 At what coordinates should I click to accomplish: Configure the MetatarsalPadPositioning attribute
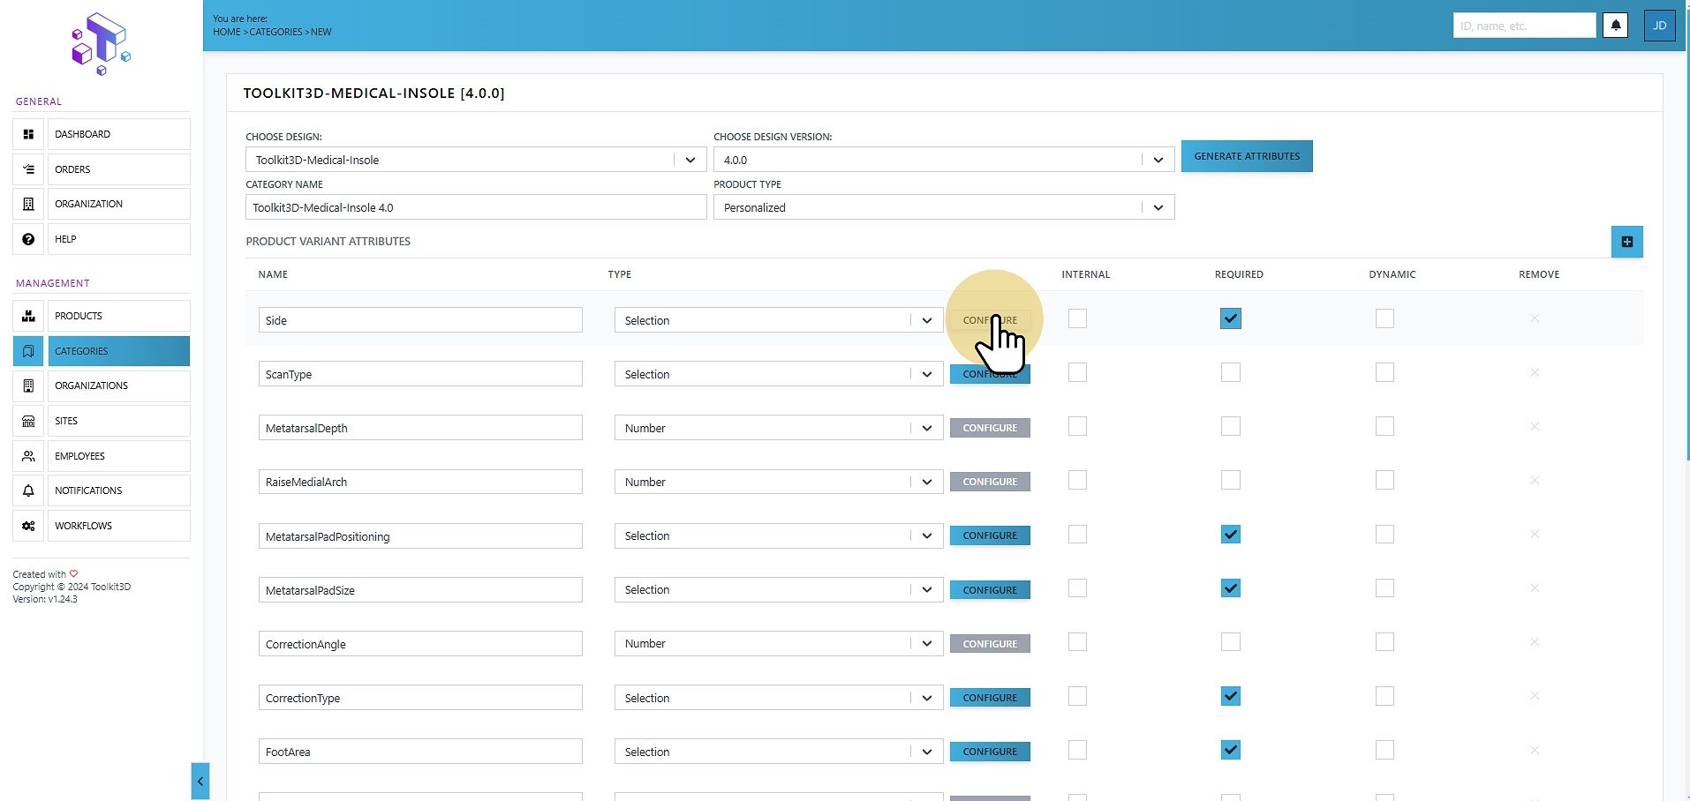point(990,535)
